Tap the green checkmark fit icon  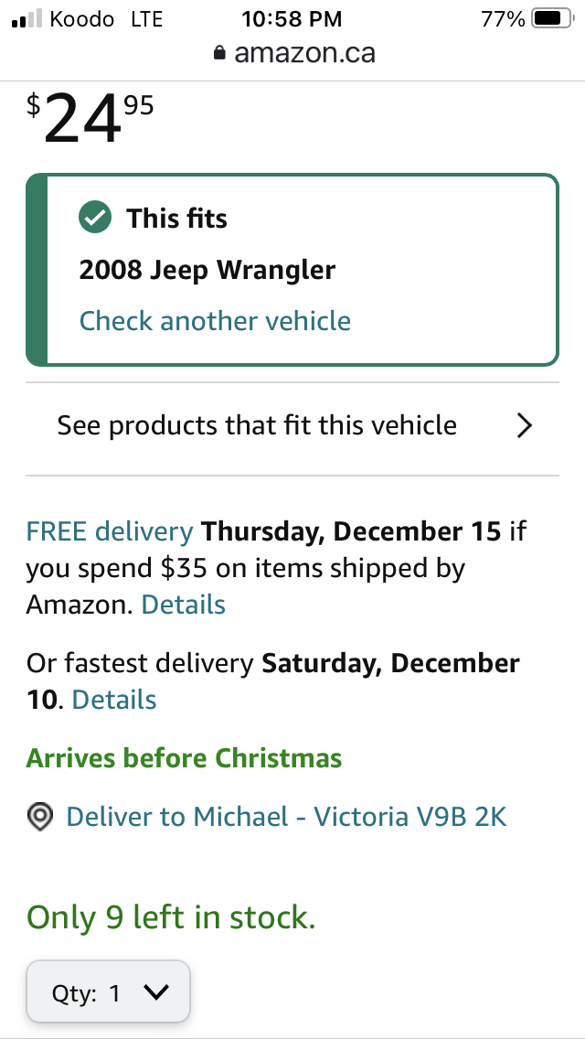click(95, 219)
